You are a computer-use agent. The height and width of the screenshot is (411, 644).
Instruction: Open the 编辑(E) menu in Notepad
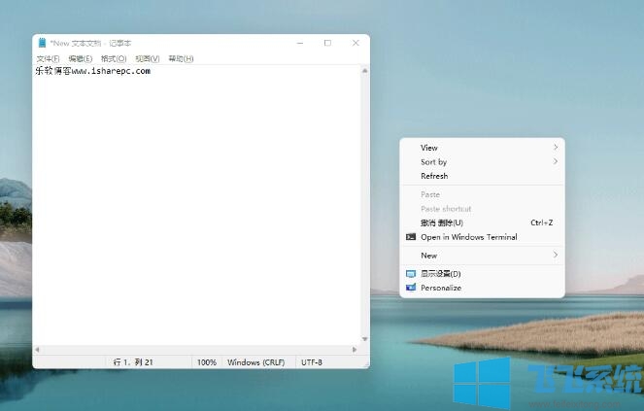81,58
